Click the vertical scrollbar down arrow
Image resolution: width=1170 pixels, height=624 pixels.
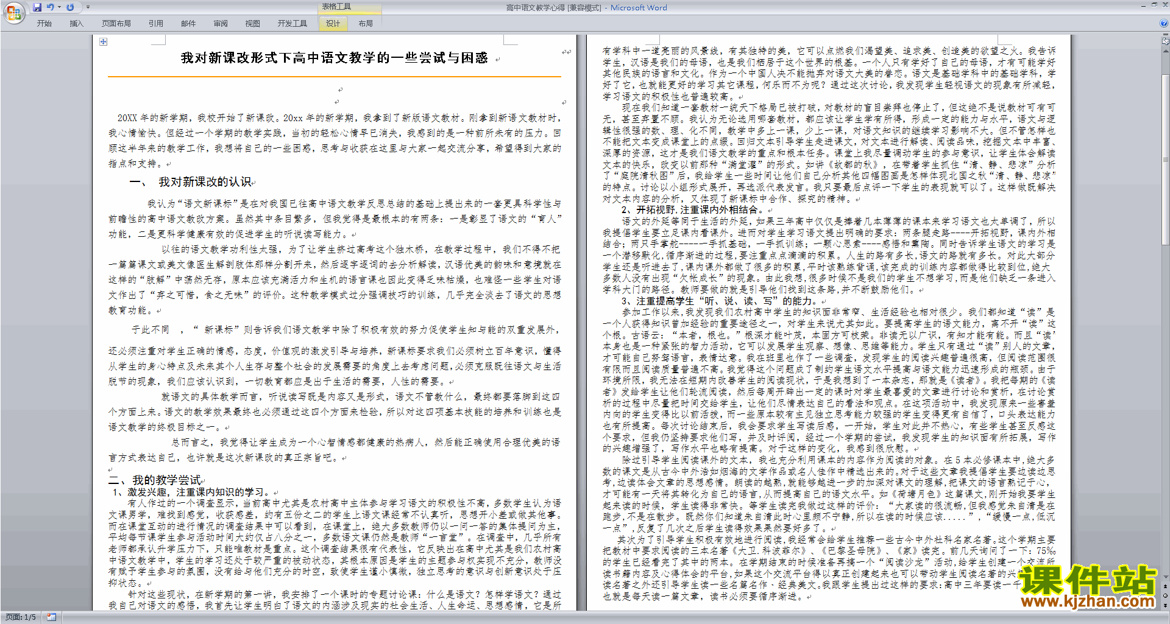click(x=1166, y=578)
